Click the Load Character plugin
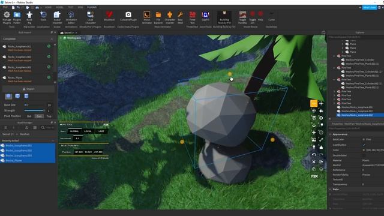 coord(91,17)
